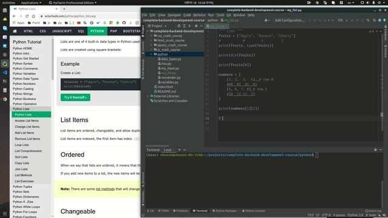This screenshot has height=218, width=388.
Task: Go to SQL in W3Schools navbar
Action: pos(81,31)
